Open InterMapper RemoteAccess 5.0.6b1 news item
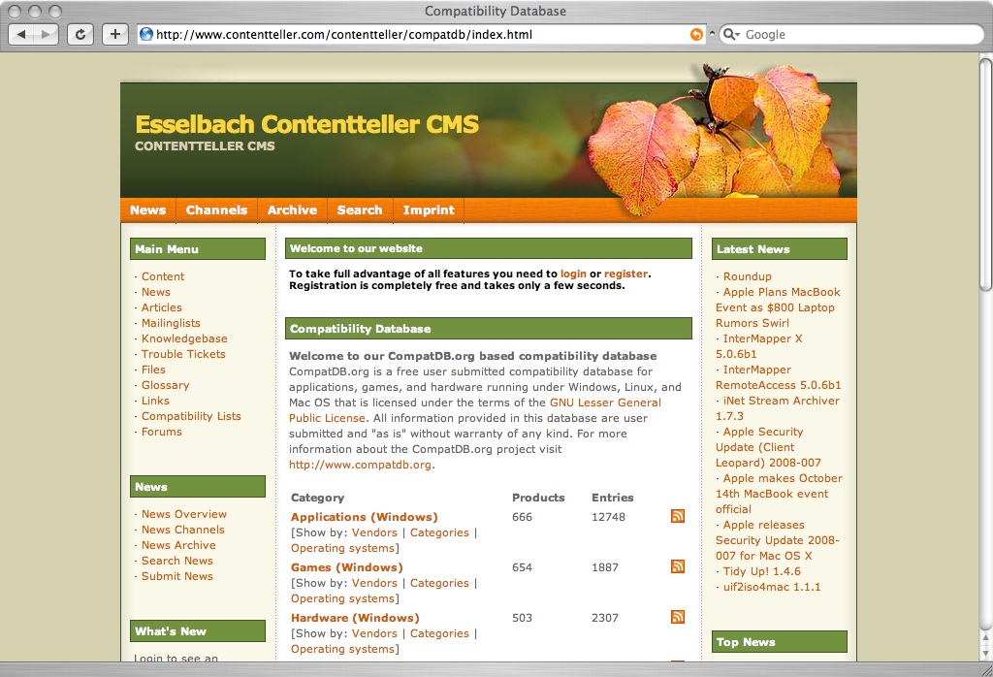993x677 pixels. pyautogui.click(x=779, y=377)
